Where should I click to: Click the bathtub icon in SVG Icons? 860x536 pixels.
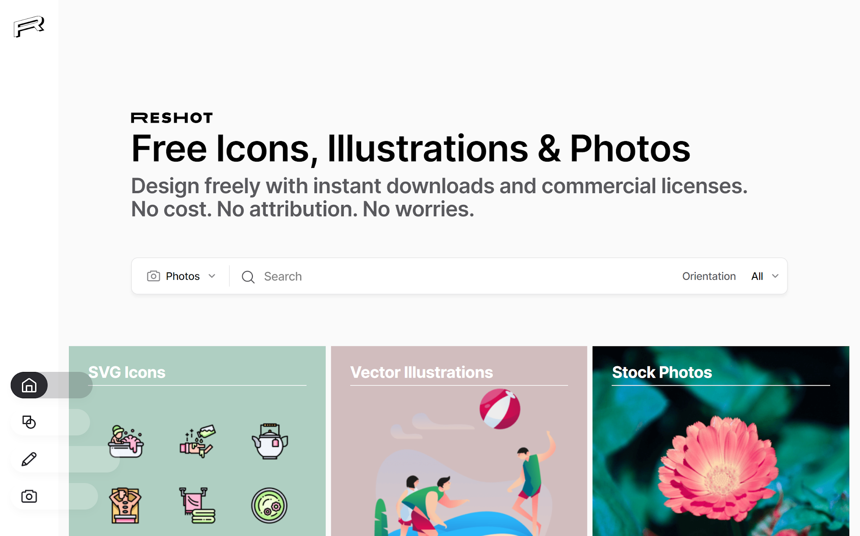click(x=126, y=441)
